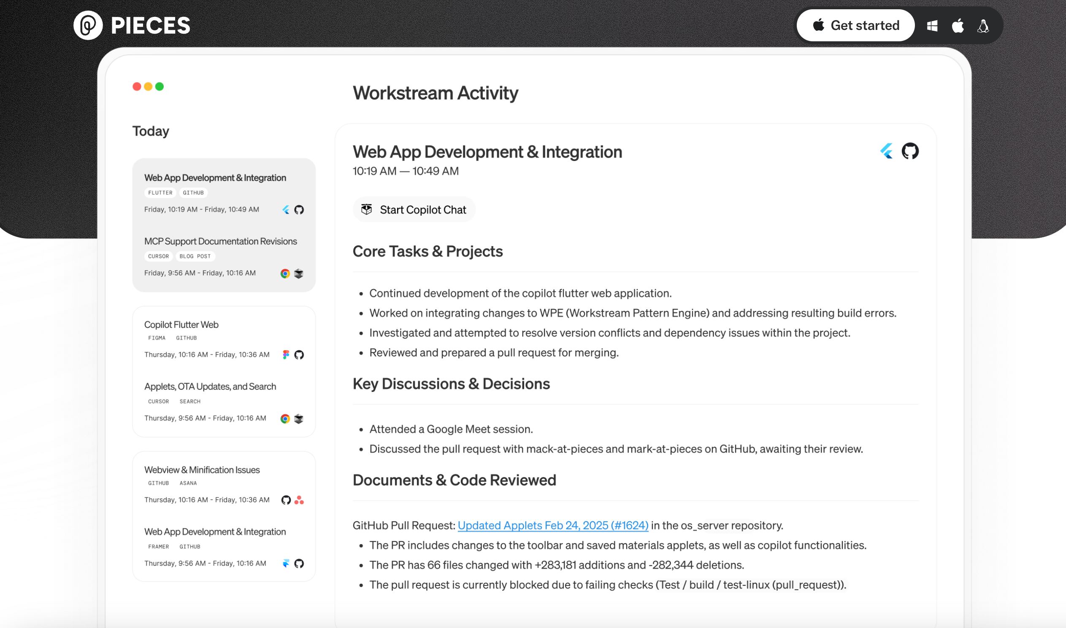Start Copilot Chat
This screenshot has width=1066, height=628.
(414, 210)
